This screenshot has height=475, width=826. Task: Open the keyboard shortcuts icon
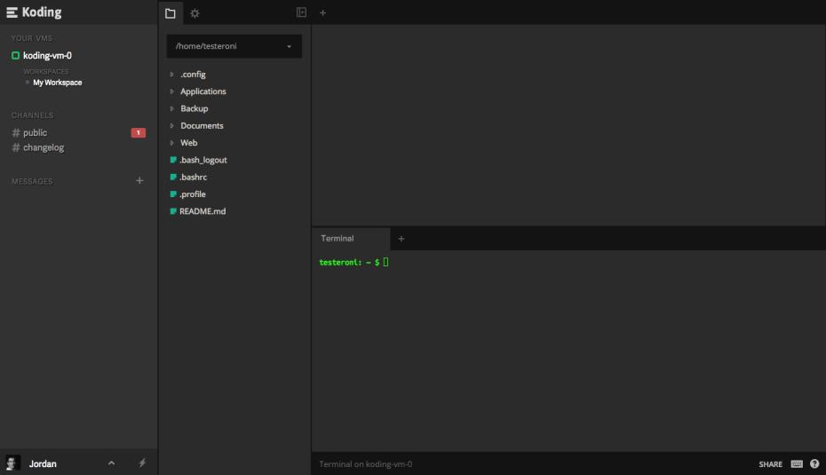pos(797,464)
